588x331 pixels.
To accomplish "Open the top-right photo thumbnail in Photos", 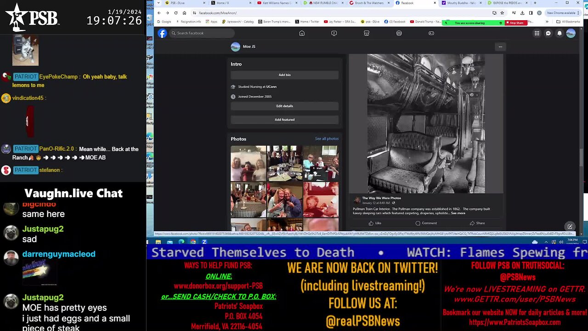I will tap(321, 163).
